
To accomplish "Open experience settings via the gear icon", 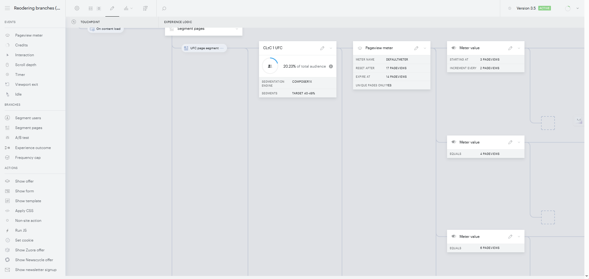I will tap(77, 8).
